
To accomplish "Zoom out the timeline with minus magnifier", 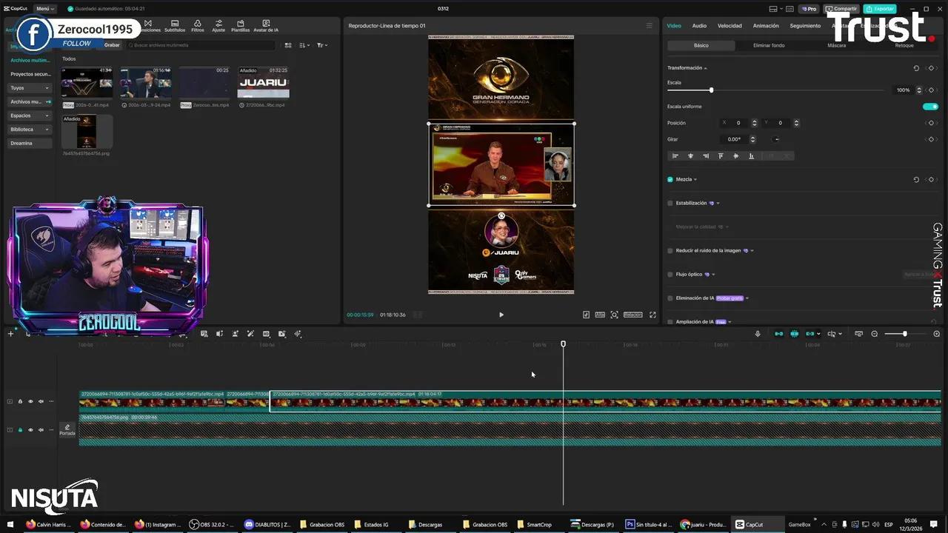I will pos(875,334).
